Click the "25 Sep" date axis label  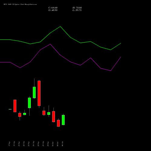(x=38, y=144)
